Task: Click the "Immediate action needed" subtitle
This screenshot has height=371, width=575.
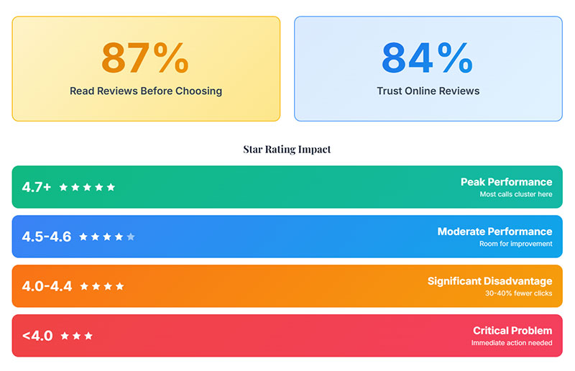Action: [x=512, y=343]
